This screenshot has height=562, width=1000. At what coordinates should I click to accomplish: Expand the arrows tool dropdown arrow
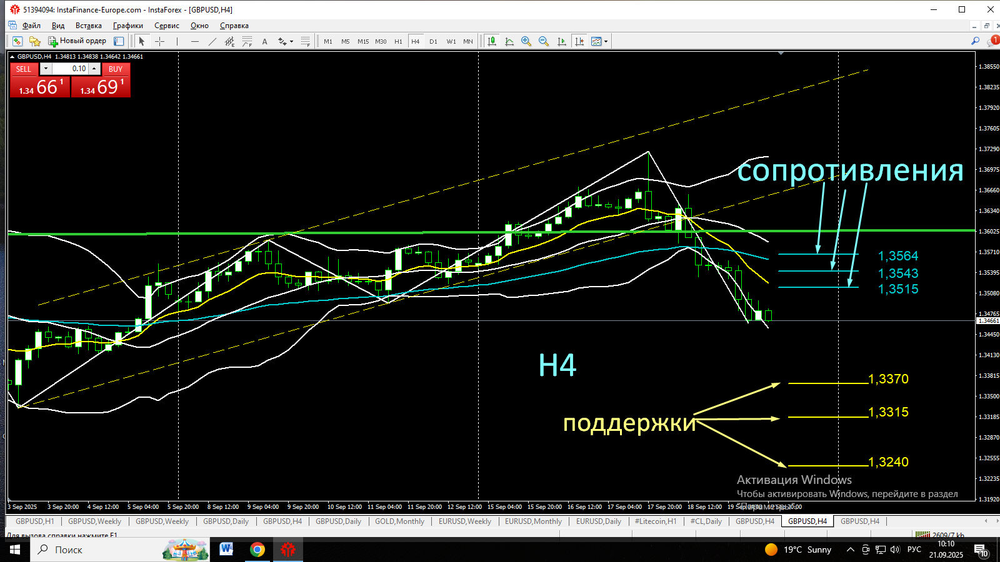coord(292,41)
